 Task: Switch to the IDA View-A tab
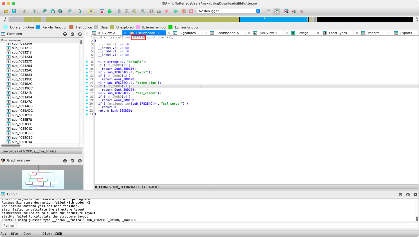point(107,33)
